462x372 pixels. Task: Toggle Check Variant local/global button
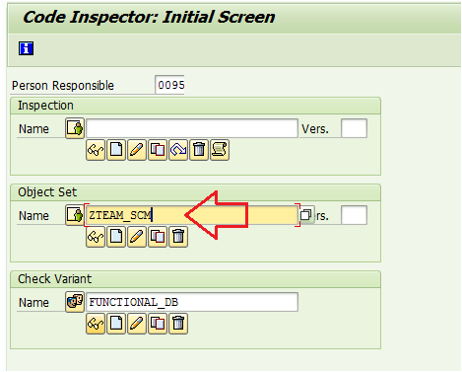tap(75, 302)
